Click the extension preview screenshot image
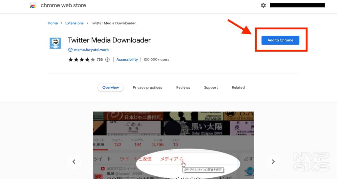This screenshot has width=337, height=179. 174,145
